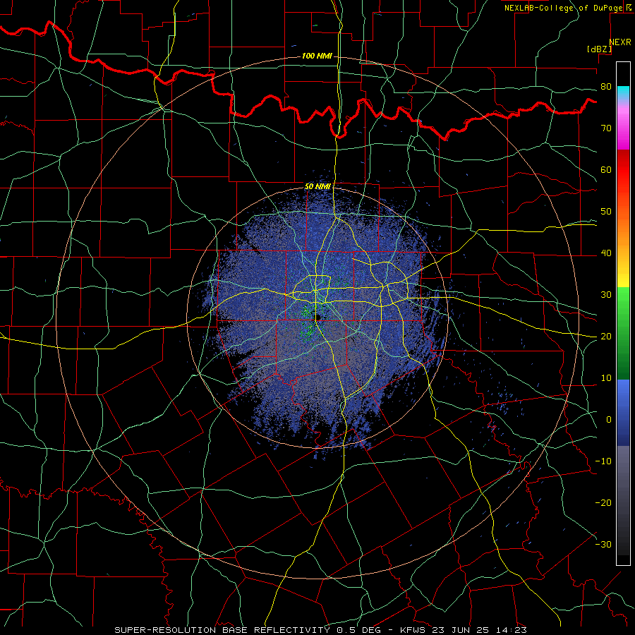635x635 pixels.
Task: Click the 0 value on dBZ scale
Action: [608, 420]
